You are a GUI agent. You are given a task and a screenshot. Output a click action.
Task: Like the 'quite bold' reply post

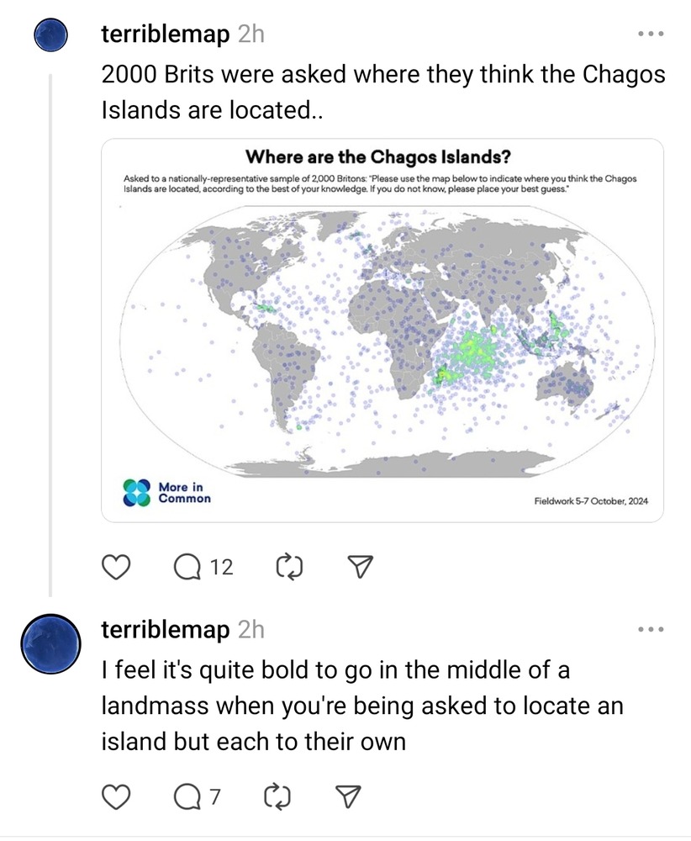[x=119, y=795]
